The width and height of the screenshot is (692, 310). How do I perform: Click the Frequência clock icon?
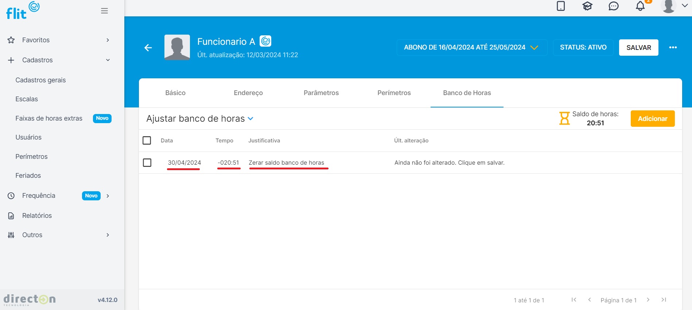(11, 196)
